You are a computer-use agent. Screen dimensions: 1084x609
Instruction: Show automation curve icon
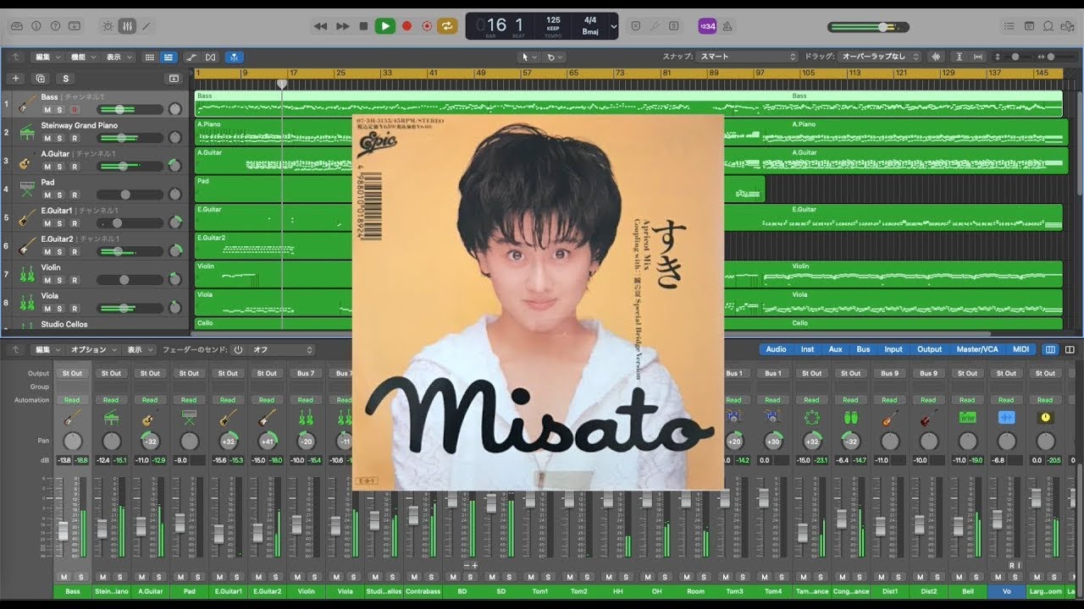(191, 57)
